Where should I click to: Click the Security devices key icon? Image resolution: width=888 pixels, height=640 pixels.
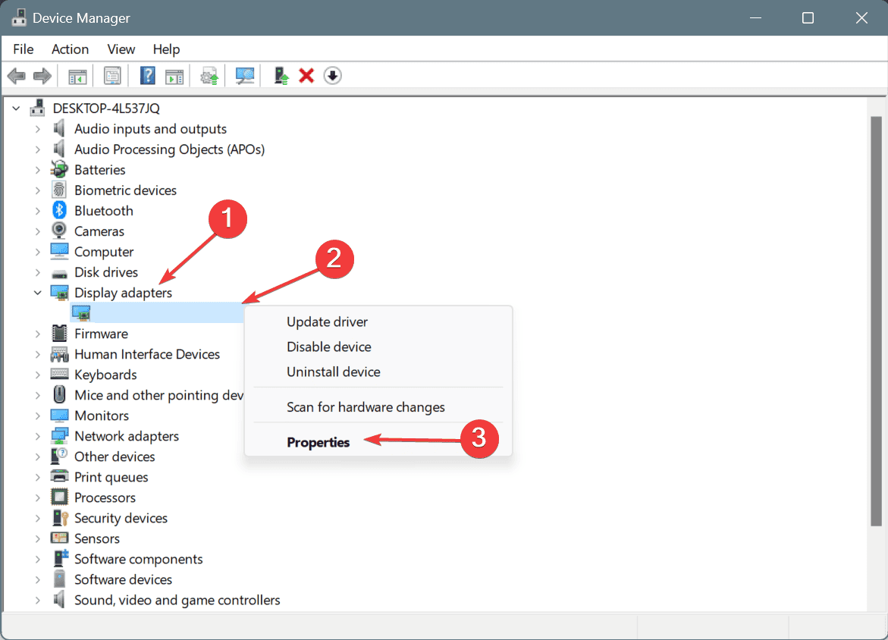pyautogui.click(x=59, y=518)
